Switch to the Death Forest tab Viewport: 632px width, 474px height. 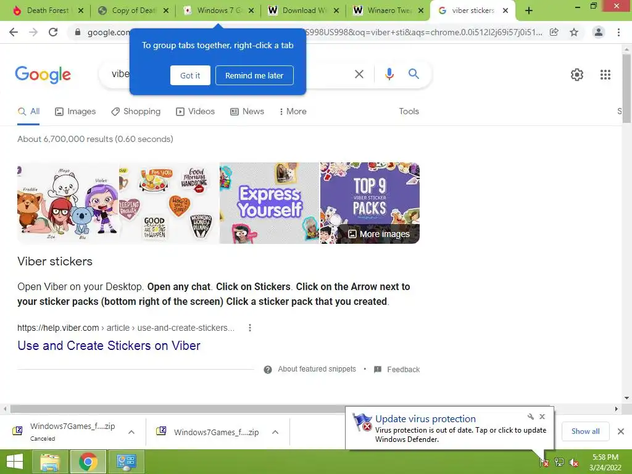[x=48, y=10]
